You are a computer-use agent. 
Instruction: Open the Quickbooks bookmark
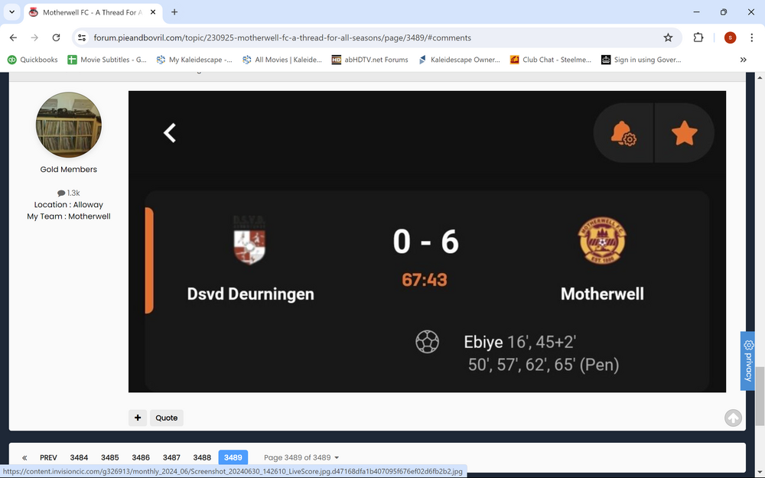tap(33, 60)
